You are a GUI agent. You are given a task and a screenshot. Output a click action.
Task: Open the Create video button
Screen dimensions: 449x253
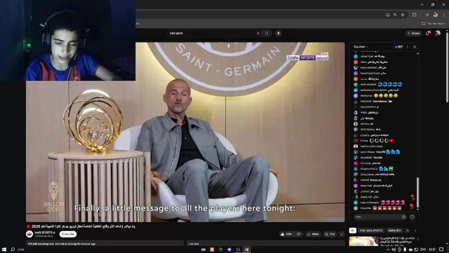413,33
